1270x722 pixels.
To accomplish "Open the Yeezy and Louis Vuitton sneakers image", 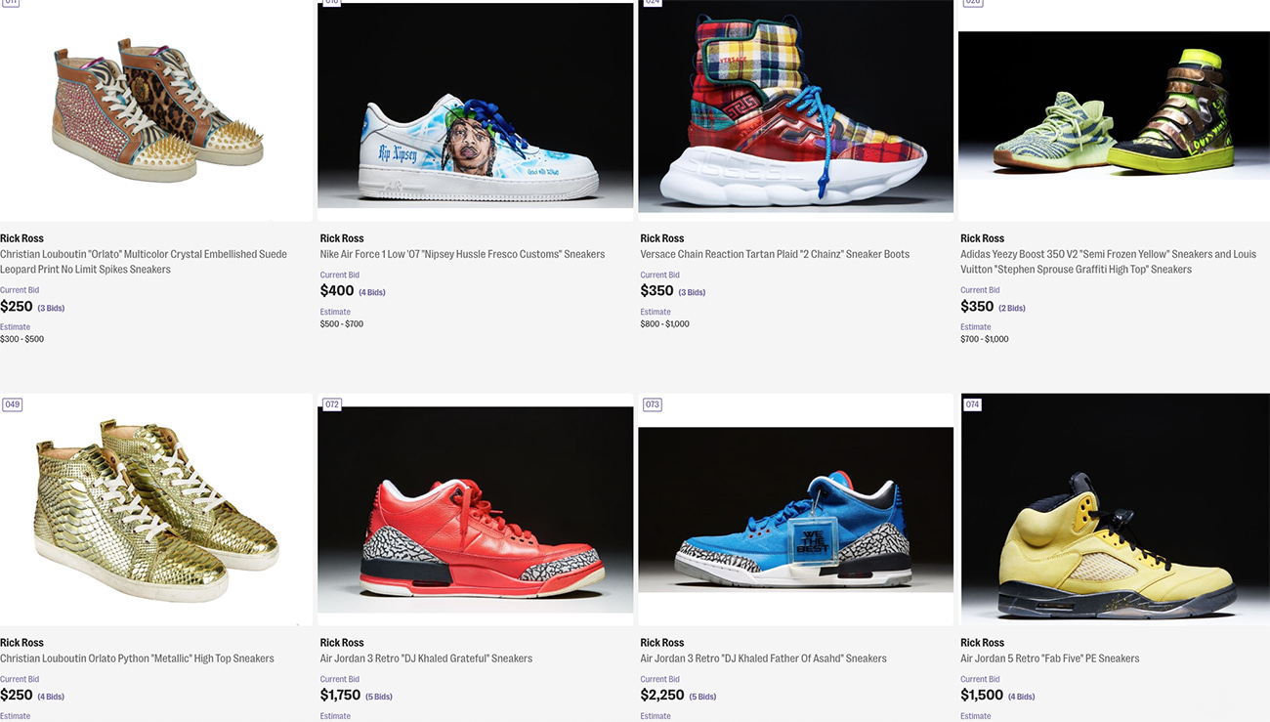I will tap(1114, 106).
